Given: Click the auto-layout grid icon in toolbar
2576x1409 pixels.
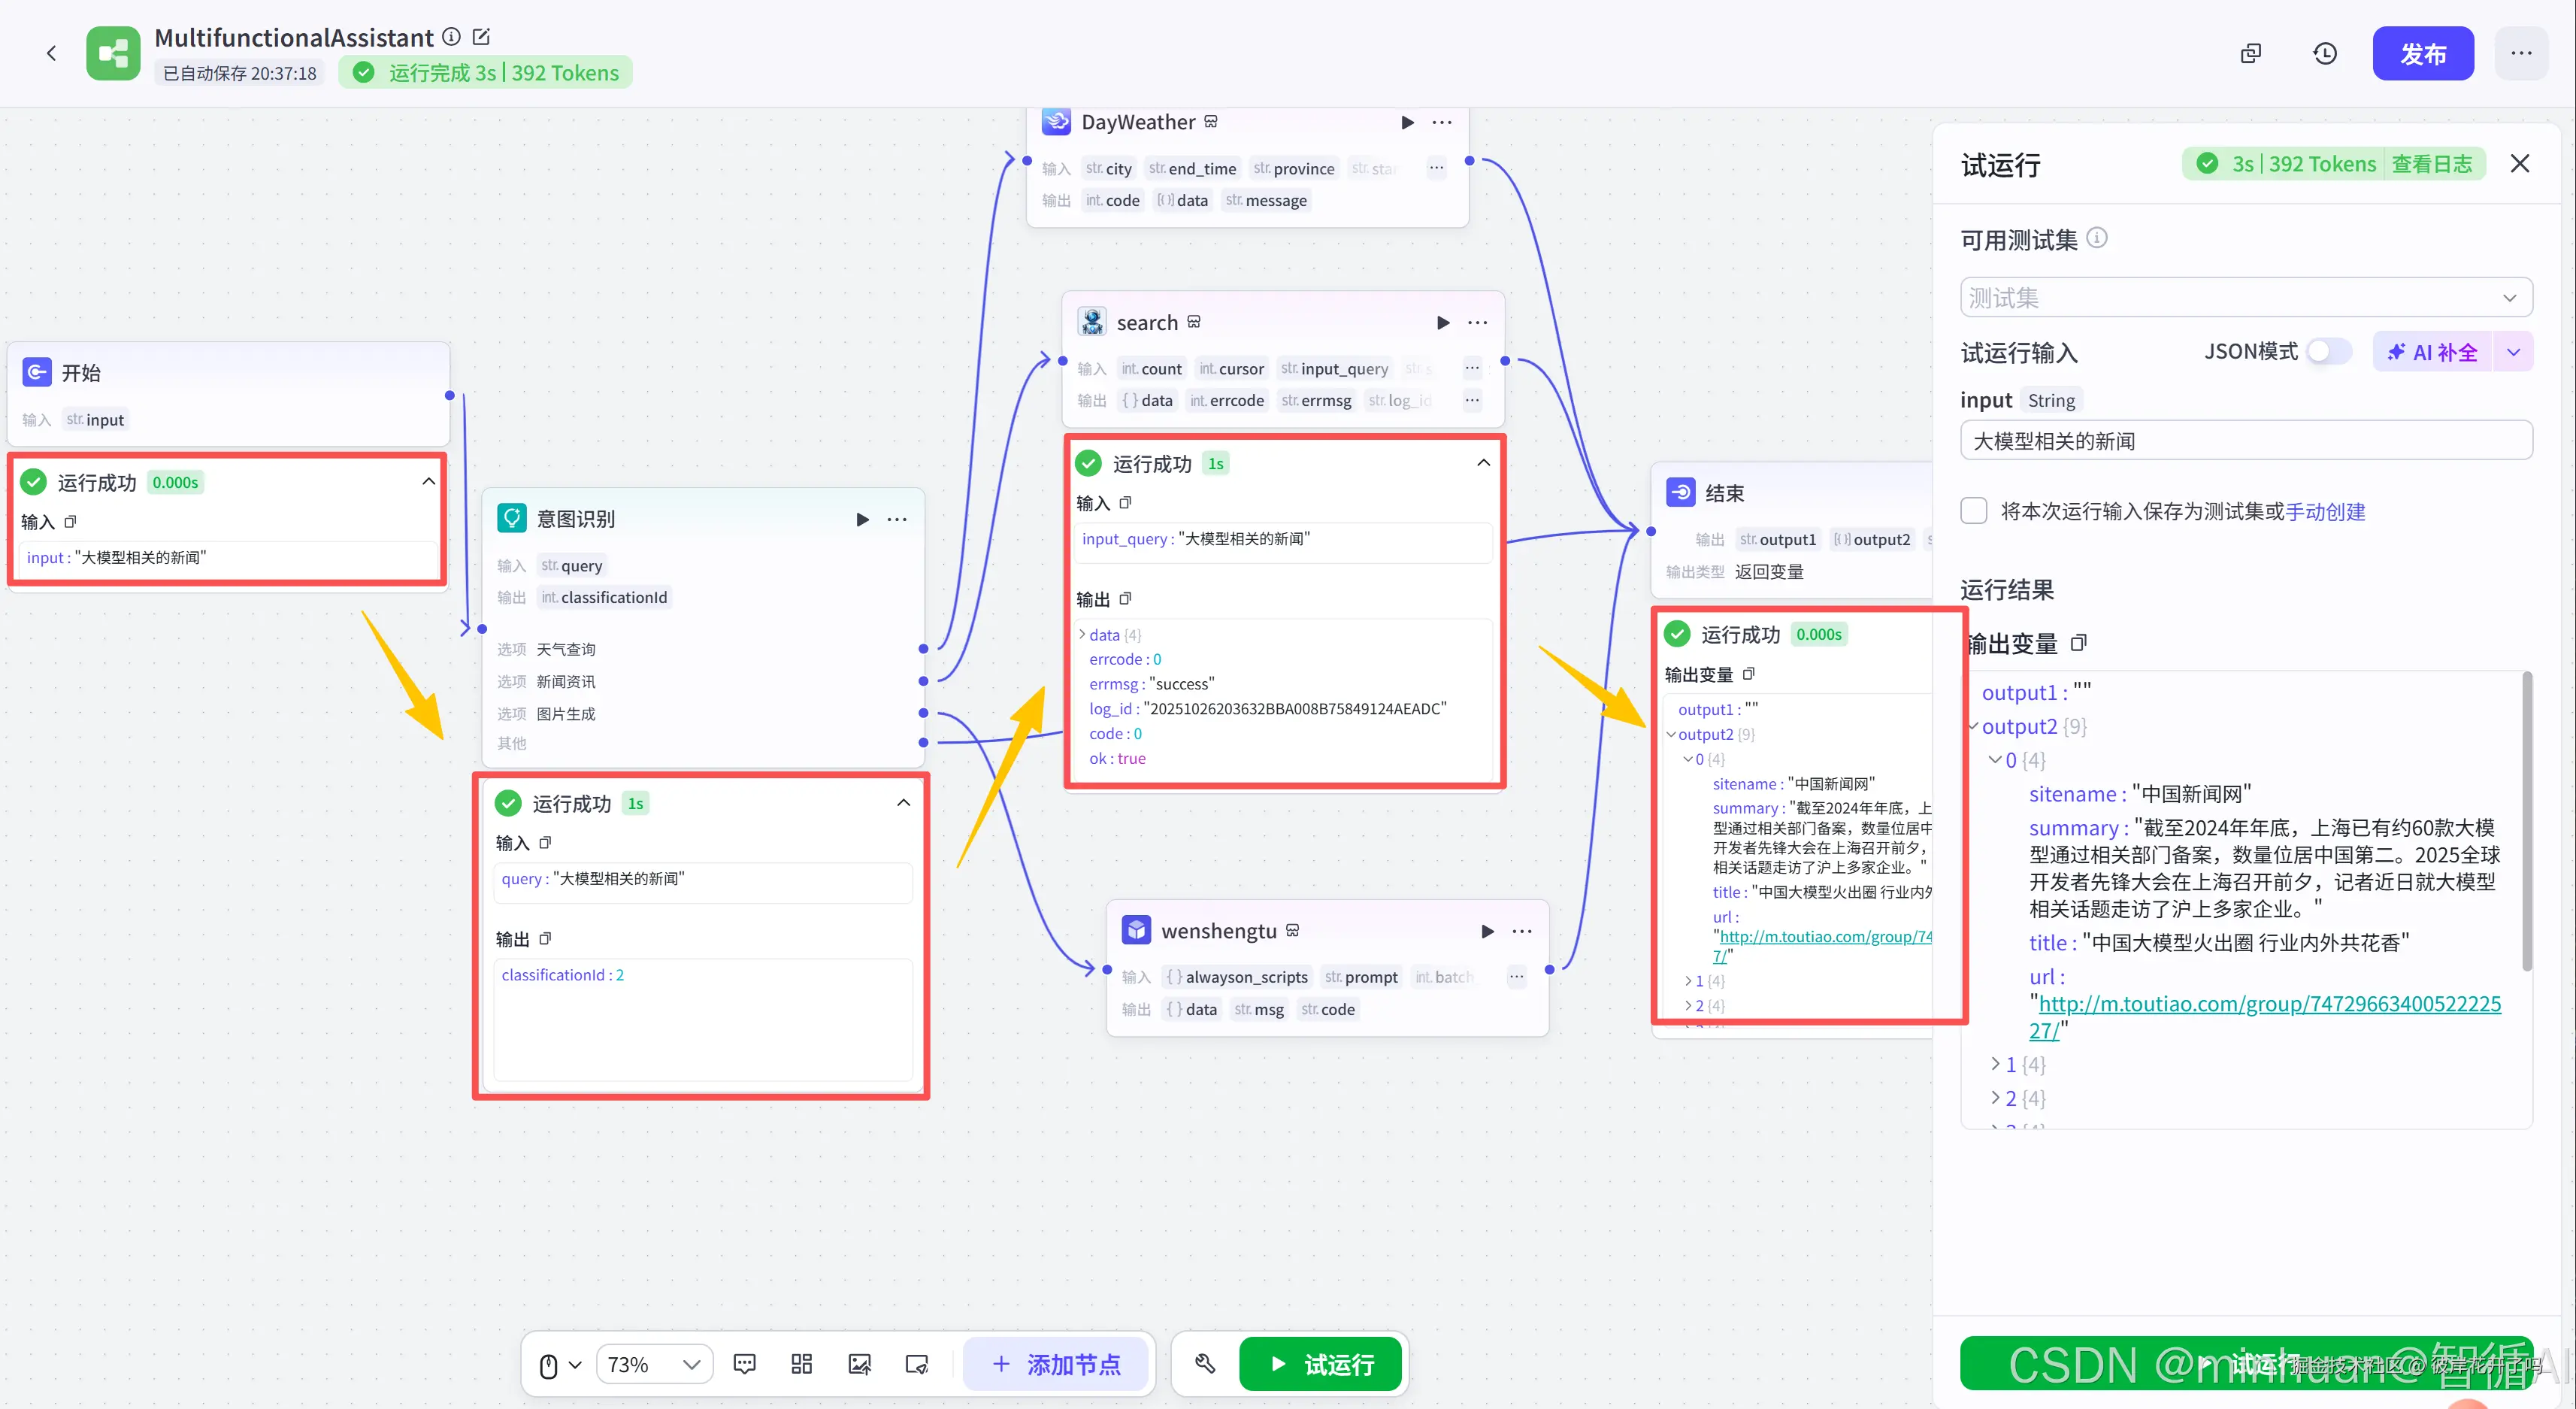Looking at the screenshot, I should point(801,1364).
